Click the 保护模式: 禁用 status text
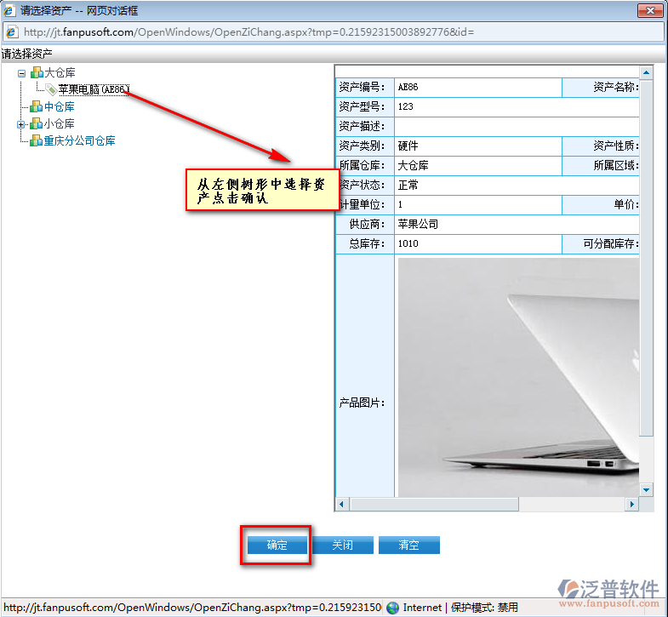This screenshot has height=617, width=668. pyautogui.click(x=484, y=608)
